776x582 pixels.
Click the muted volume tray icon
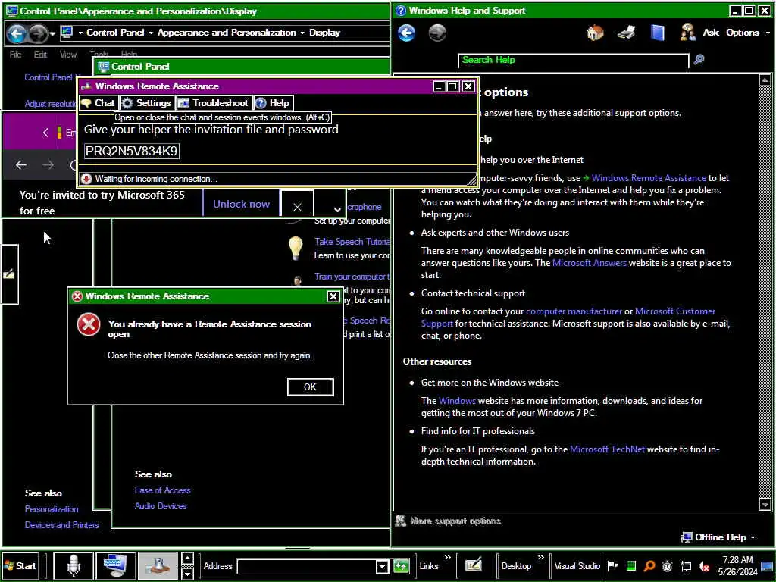click(x=704, y=566)
